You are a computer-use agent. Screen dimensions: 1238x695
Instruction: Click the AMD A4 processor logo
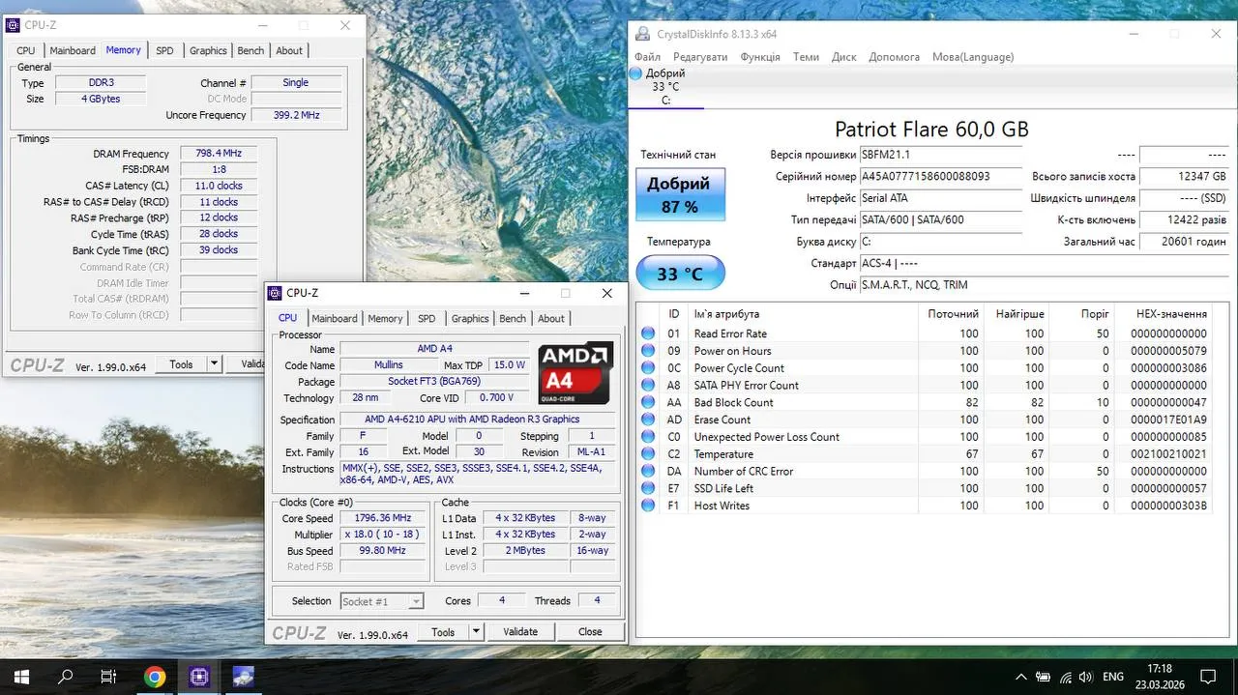pyautogui.click(x=575, y=372)
